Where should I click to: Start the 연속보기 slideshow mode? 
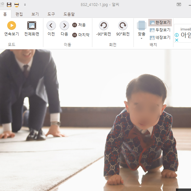click(x=12, y=28)
